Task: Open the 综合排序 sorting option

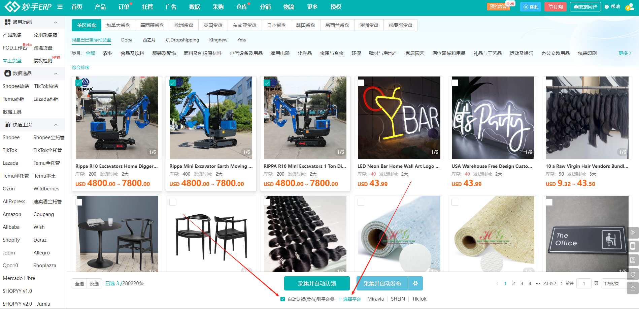Action: pyautogui.click(x=80, y=67)
